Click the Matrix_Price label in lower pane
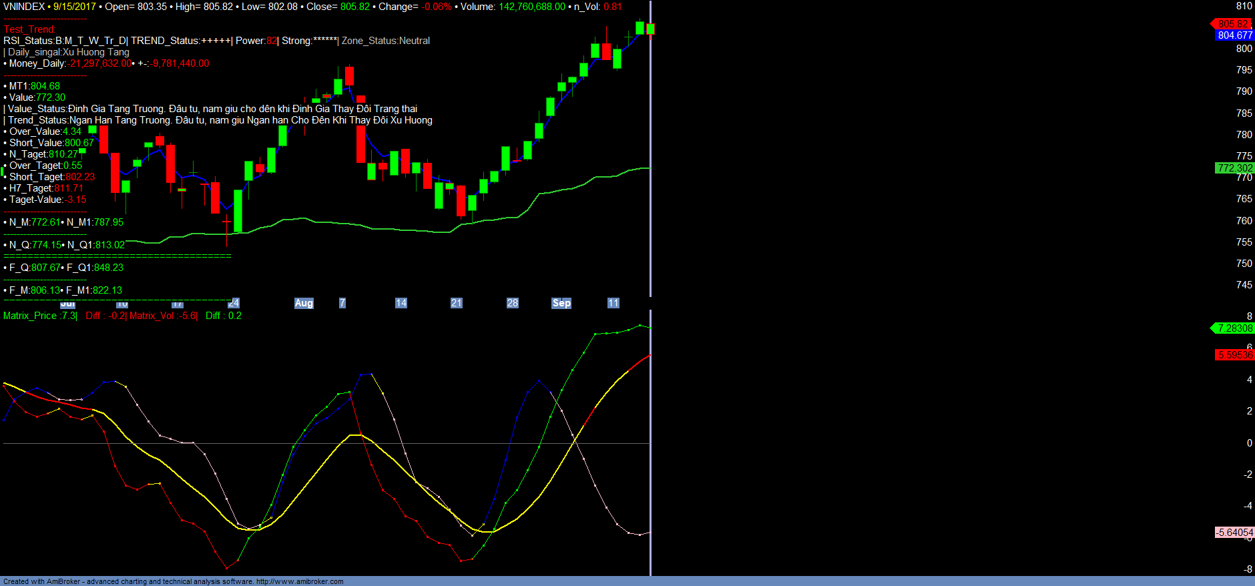Image resolution: width=1255 pixels, height=586 pixels. (39, 316)
